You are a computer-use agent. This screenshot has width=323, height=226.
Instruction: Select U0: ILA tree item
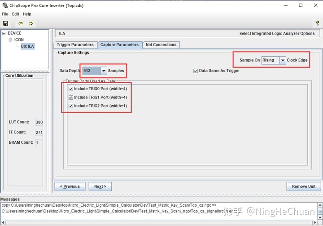tap(27, 46)
